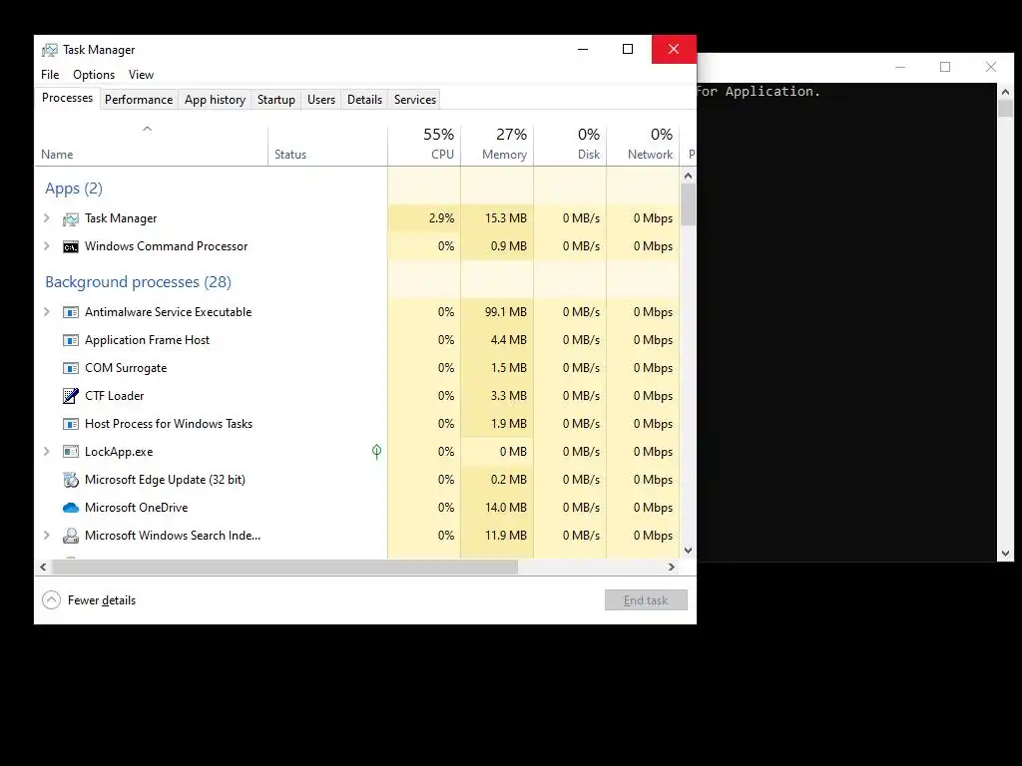Click the process list vertical scrollbar thumb
Viewport: 1022px width, 766px height.
689,204
